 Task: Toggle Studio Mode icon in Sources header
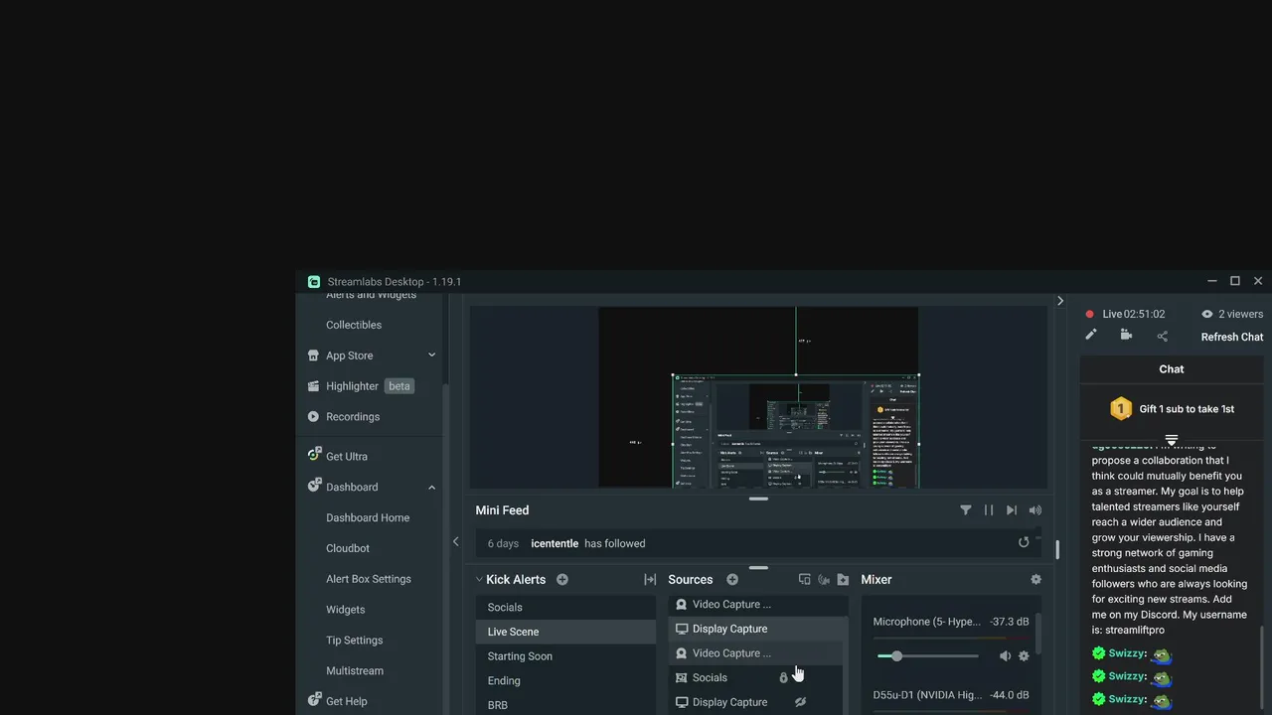coord(805,580)
